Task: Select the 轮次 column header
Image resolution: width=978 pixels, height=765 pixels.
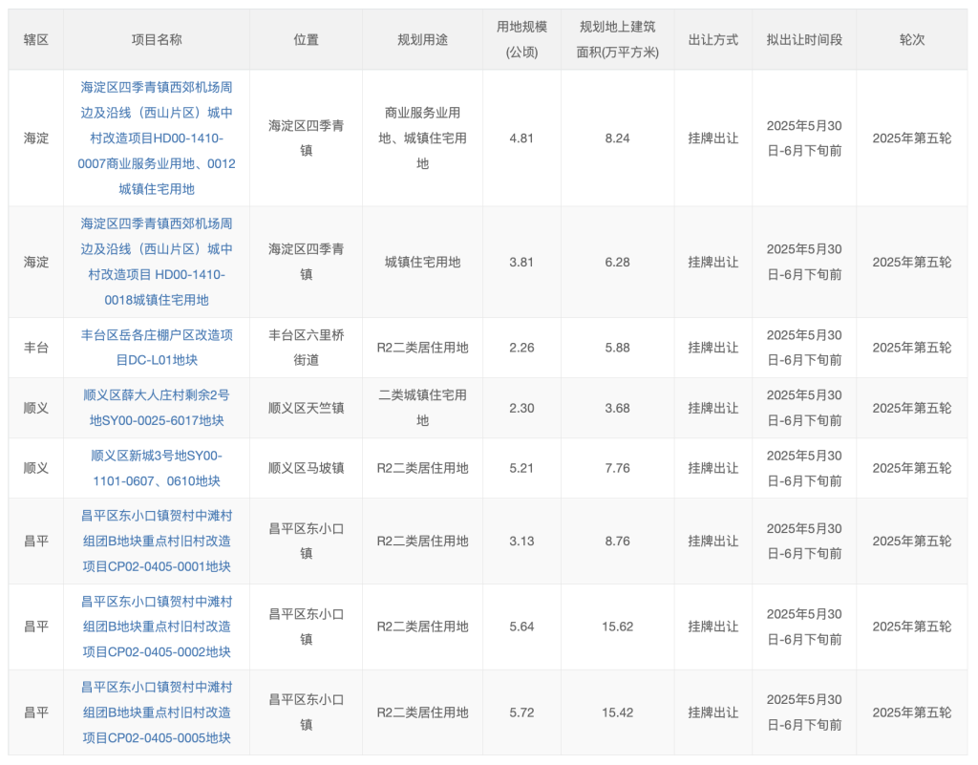Action: click(x=911, y=40)
